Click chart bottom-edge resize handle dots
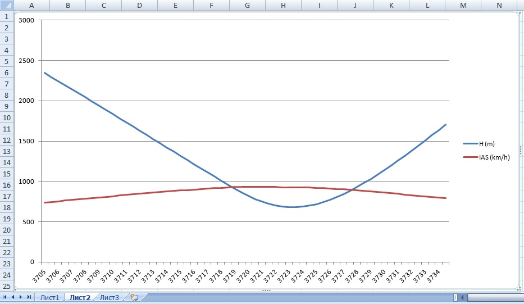The height and width of the screenshot is (304, 524). click(266, 291)
